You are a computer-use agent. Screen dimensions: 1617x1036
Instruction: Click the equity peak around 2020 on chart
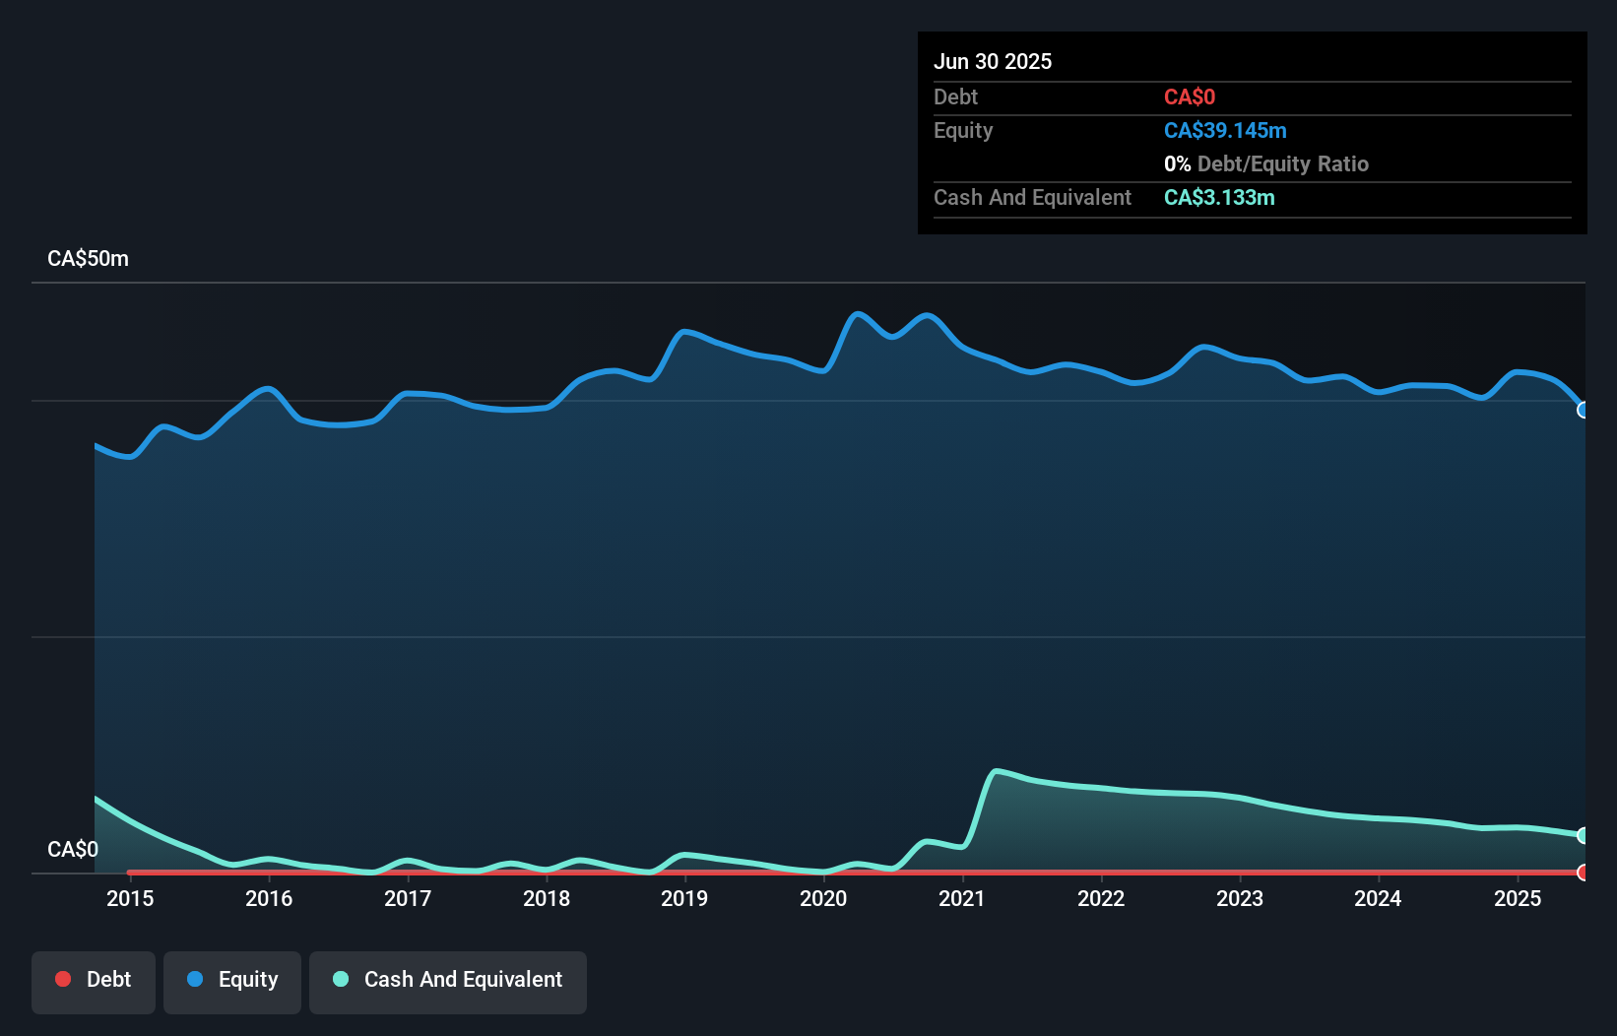[860, 315]
